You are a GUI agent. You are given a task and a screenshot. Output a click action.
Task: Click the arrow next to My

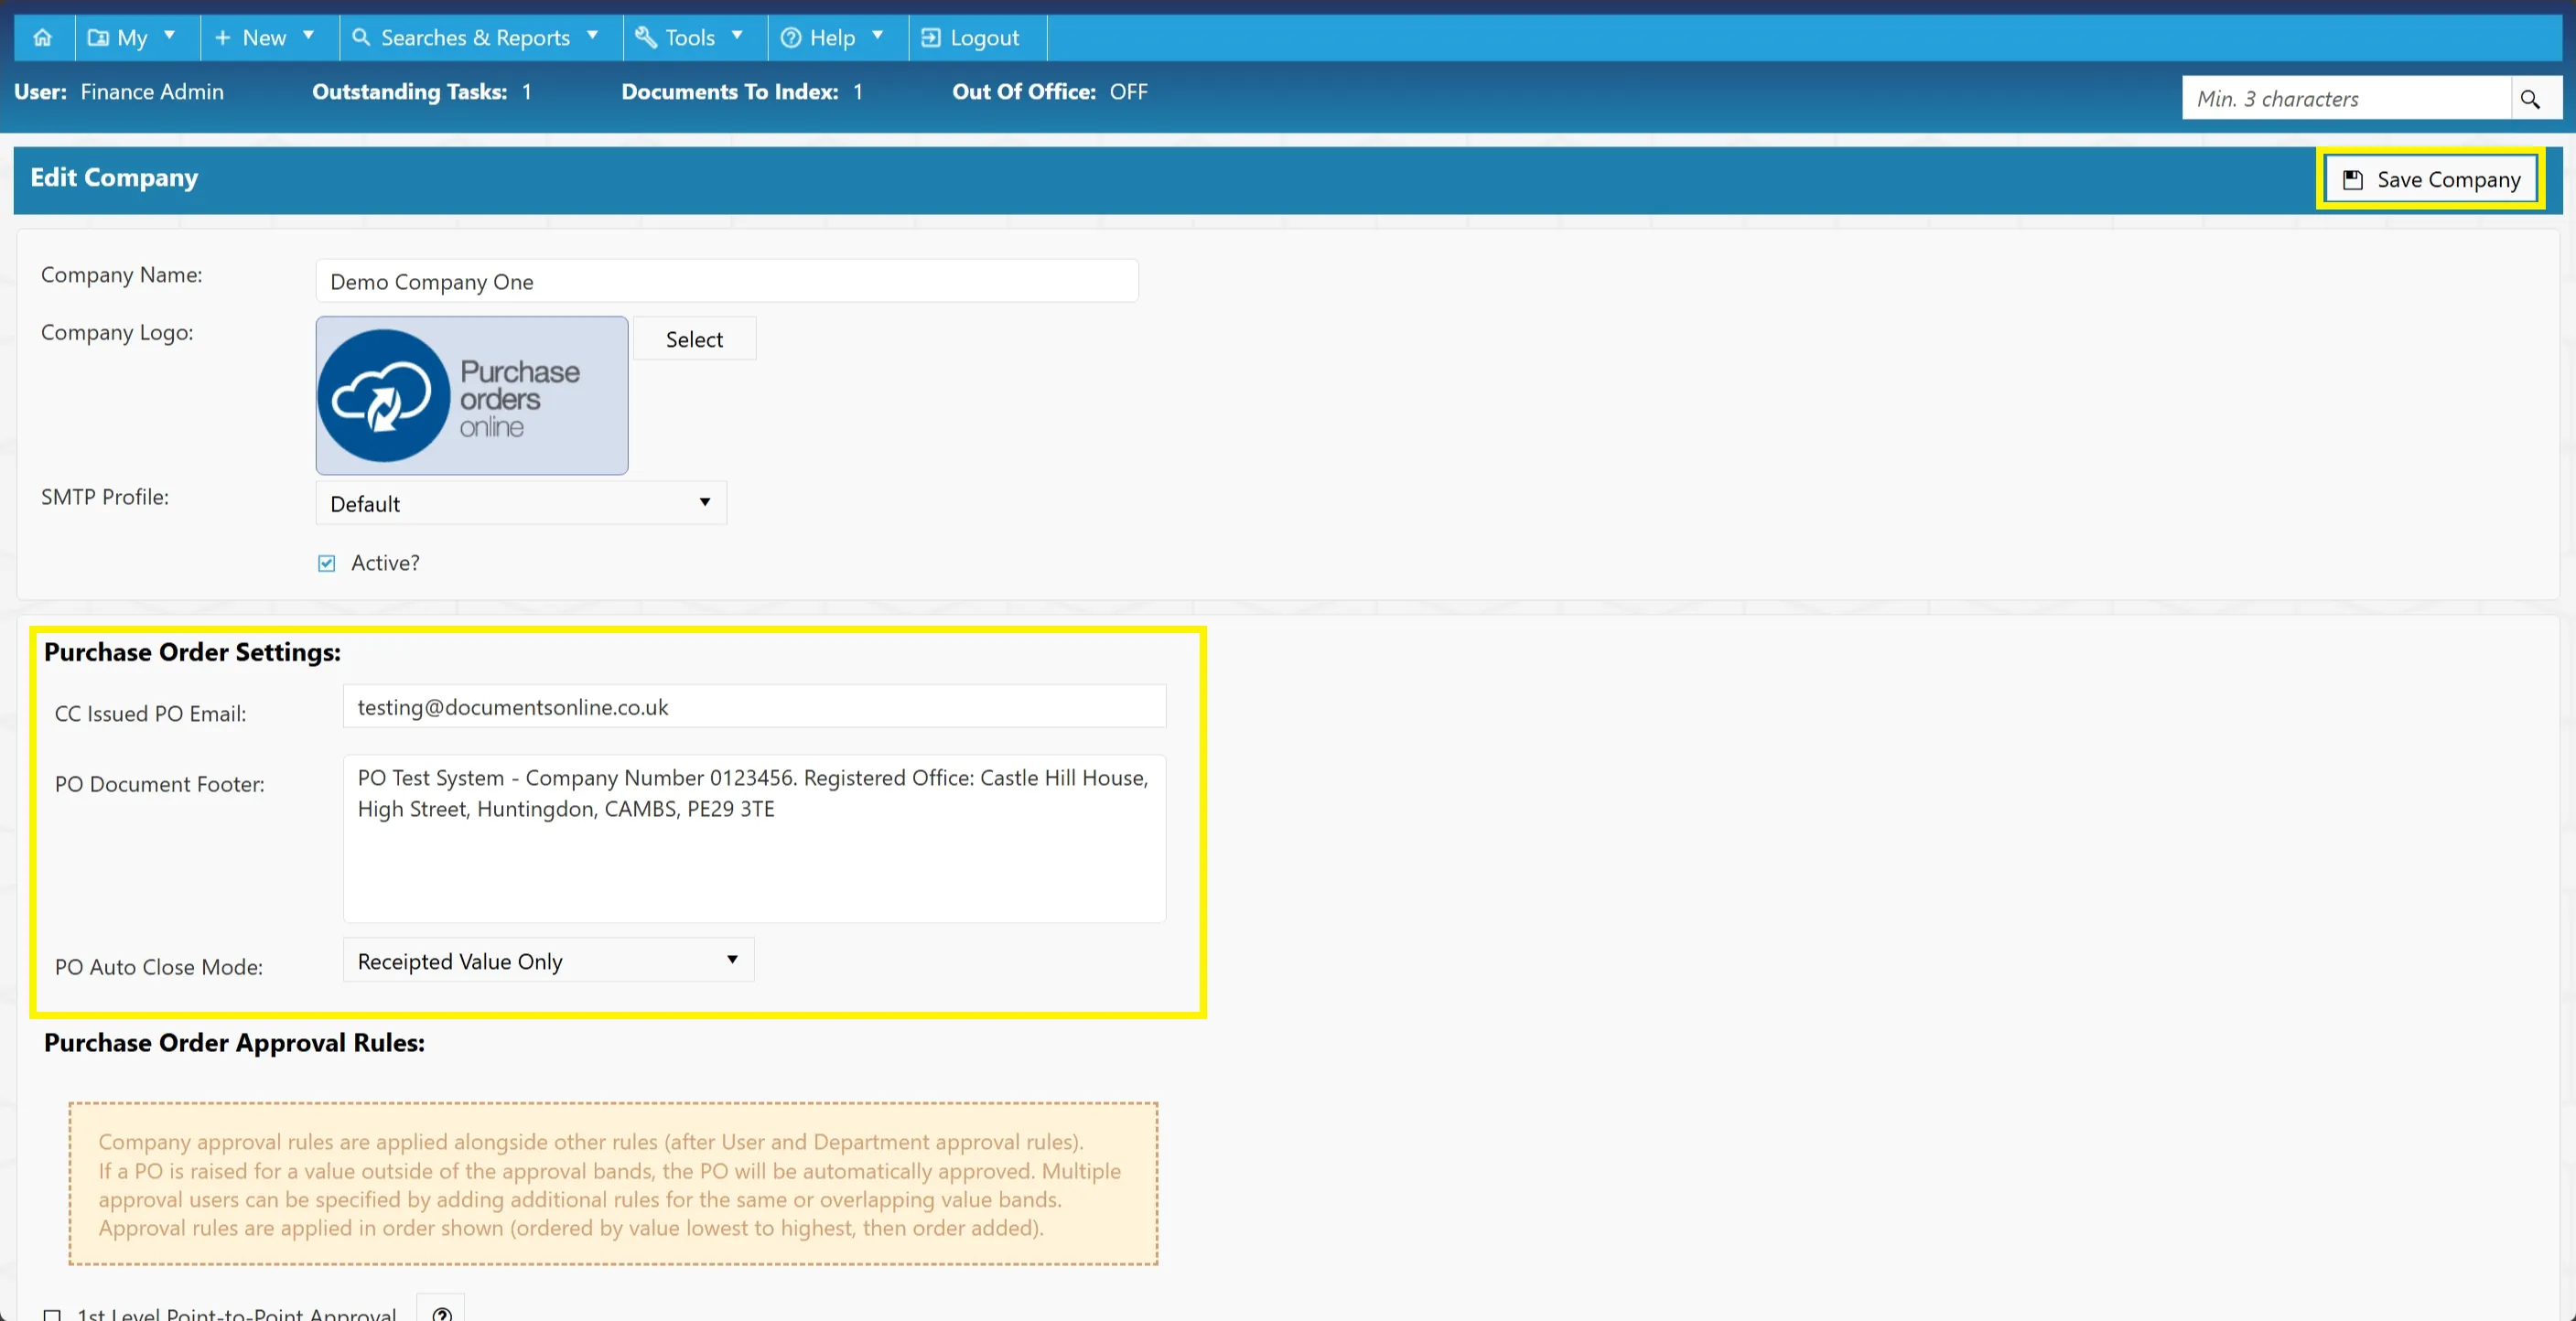169,35
